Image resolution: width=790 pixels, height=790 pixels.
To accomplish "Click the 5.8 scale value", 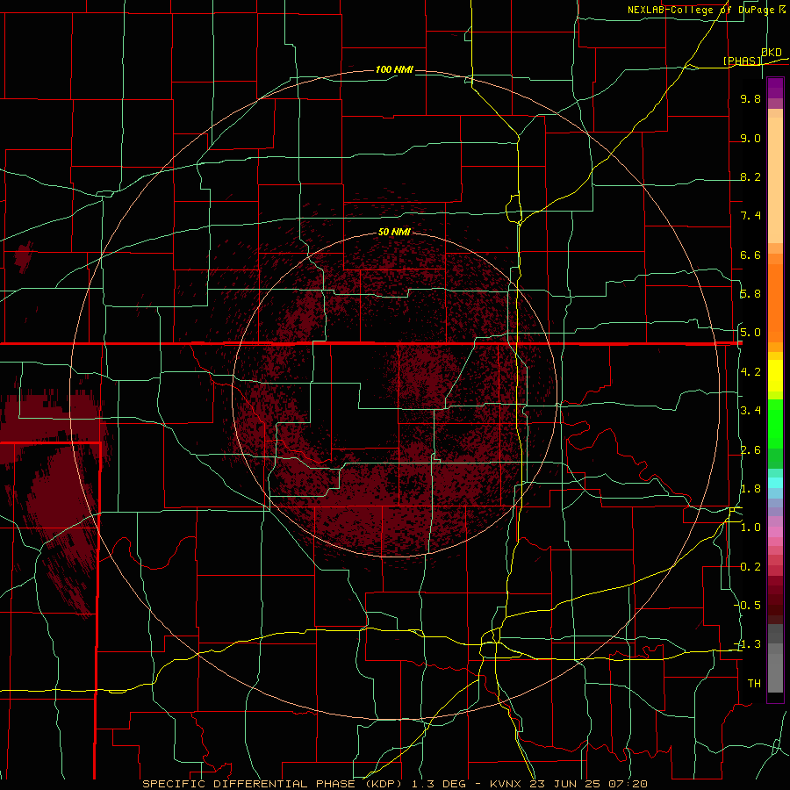I will (750, 294).
